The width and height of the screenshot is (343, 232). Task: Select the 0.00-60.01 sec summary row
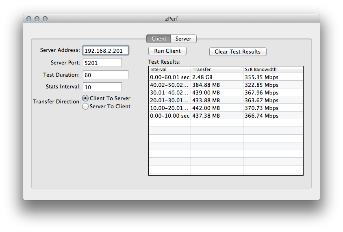click(226, 77)
